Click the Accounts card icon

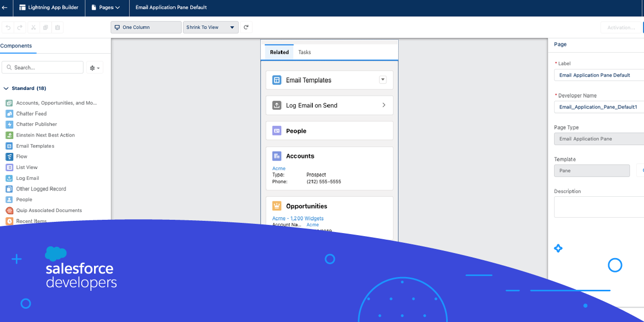click(x=277, y=156)
